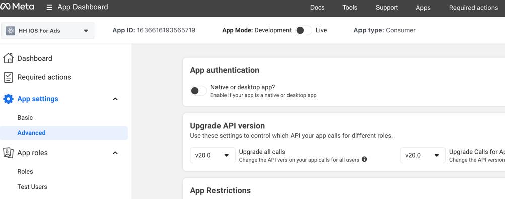Click the App roles label in the sidebar

coord(33,153)
